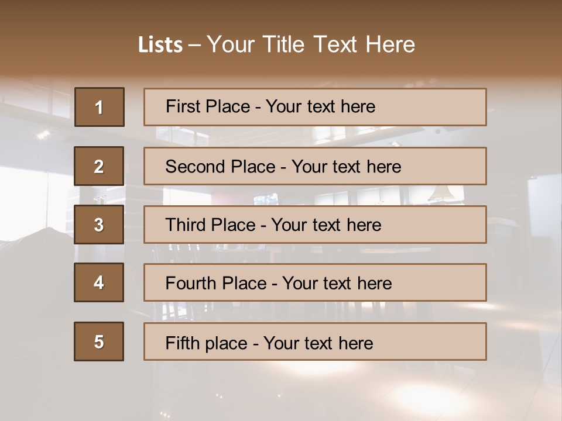Screen dimensions: 562x421
Task: Click the words 'Fourth Place'
Action: tap(215, 284)
